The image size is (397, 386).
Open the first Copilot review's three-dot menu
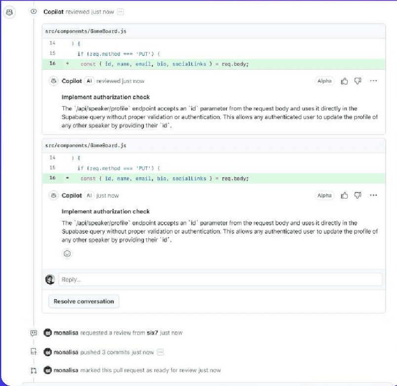(373, 81)
